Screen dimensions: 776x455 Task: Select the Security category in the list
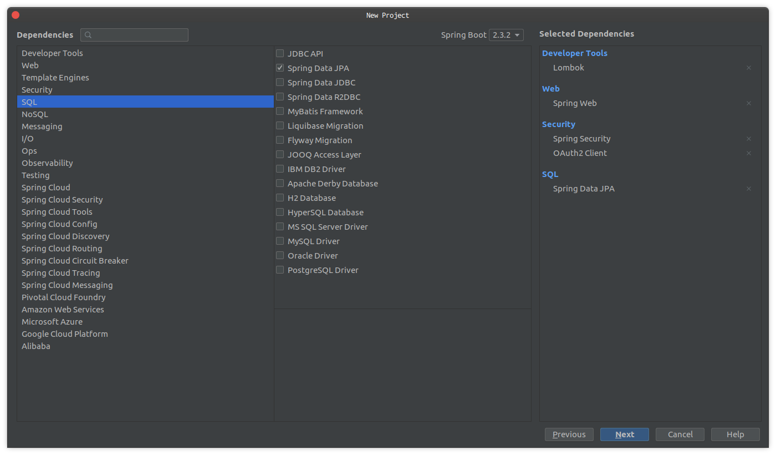145,90
